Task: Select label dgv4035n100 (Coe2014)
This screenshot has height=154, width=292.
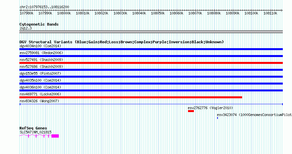Action: click(x=40, y=80)
